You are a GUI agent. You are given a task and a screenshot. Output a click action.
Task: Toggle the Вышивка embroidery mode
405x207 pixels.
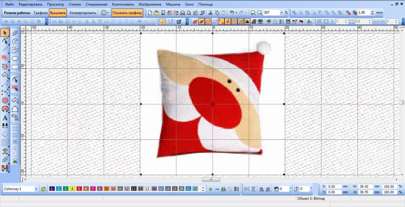(x=58, y=13)
